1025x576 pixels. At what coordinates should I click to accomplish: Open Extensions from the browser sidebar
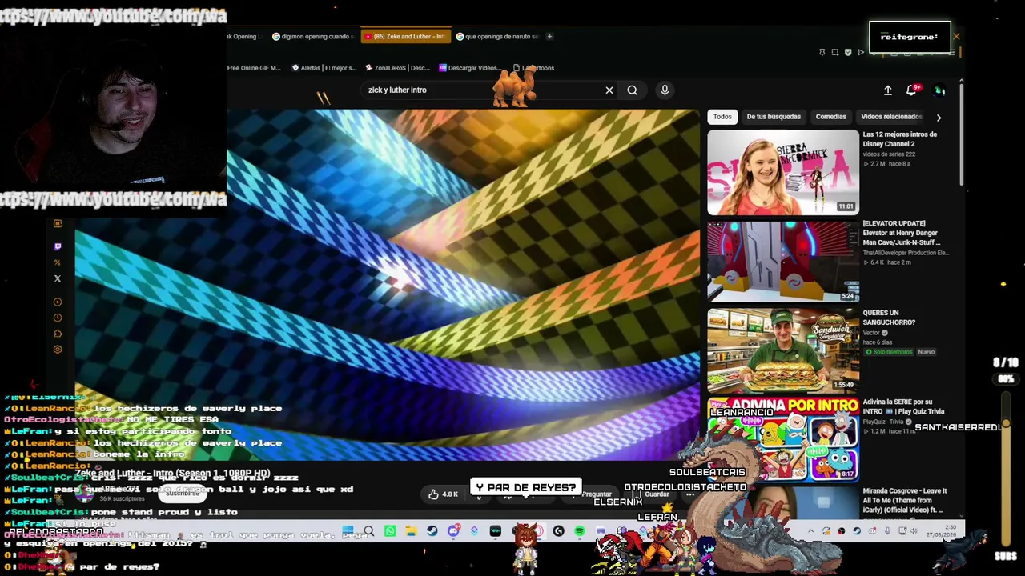tap(58, 334)
